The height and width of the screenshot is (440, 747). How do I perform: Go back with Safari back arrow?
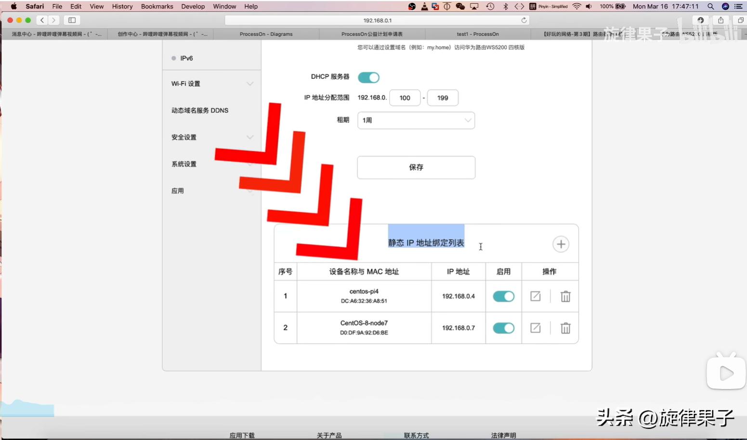pos(42,20)
